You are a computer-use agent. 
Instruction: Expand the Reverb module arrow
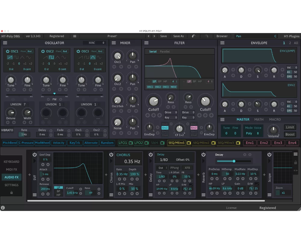(203, 161)
